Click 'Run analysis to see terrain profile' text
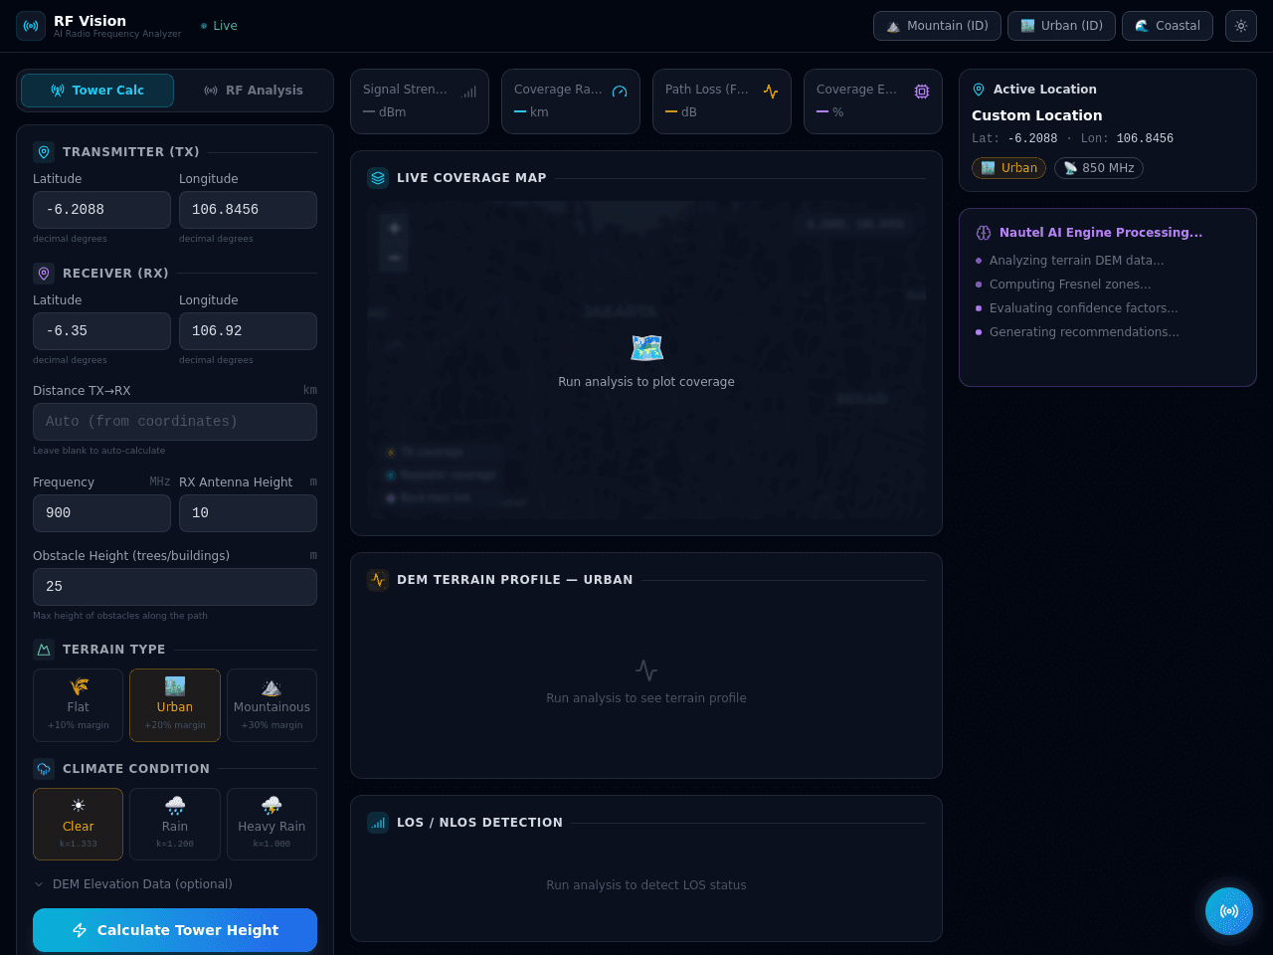 [x=646, y=698]
